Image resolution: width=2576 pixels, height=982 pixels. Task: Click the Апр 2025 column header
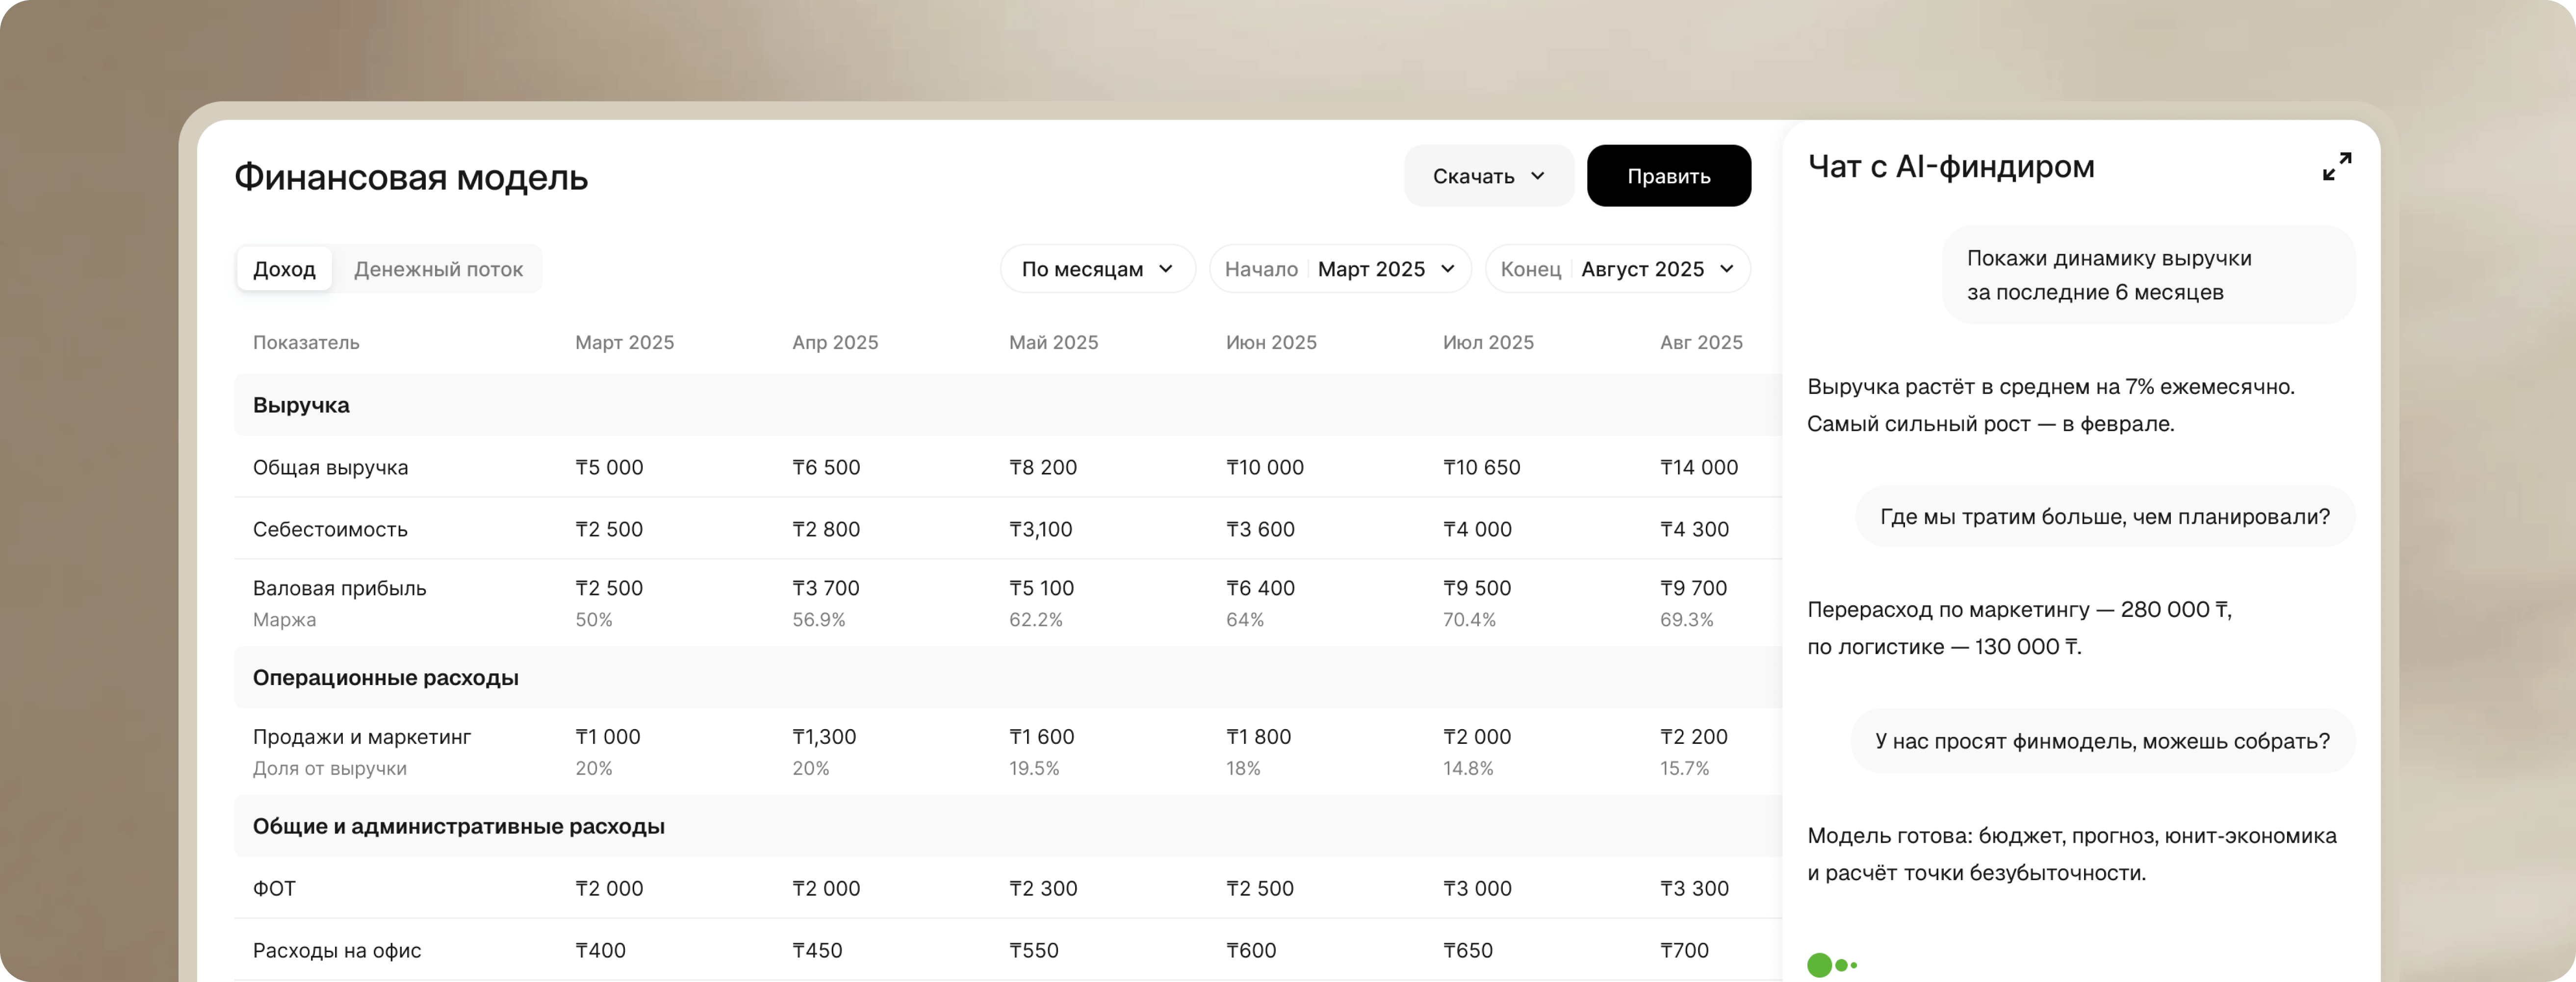coord(835,343)
